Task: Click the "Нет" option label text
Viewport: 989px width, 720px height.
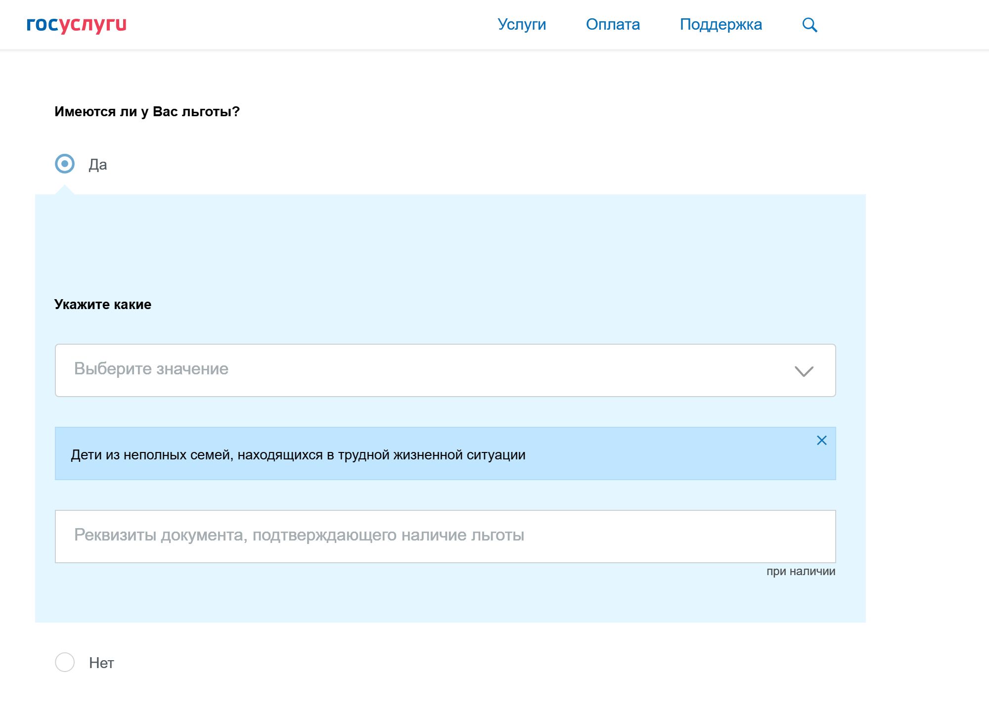Action: (101, 663)
